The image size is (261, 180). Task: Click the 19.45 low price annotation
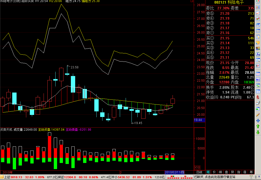[x=138, y=123]
